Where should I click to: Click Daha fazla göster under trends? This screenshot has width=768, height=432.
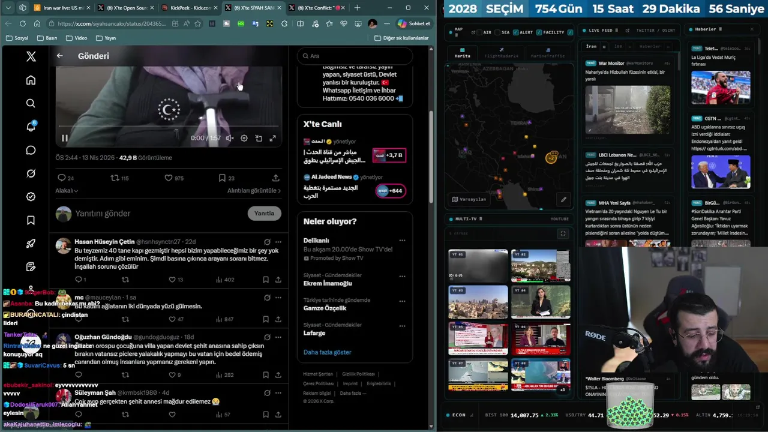(327, 352)
